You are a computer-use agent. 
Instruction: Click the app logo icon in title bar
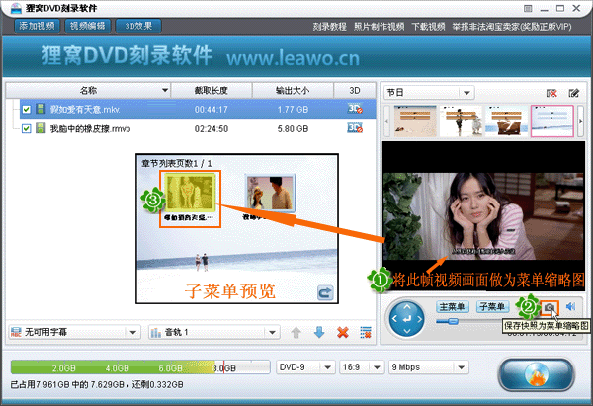(x=16, y=8)
